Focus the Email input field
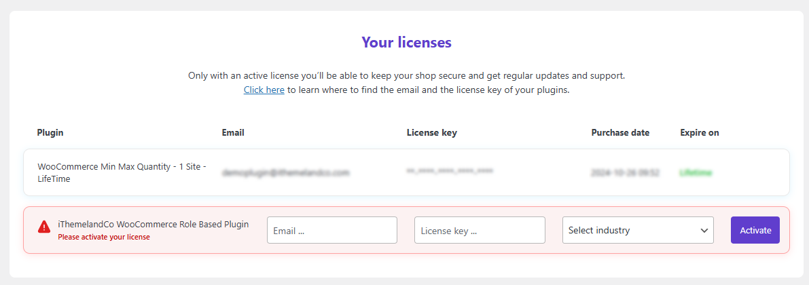809x285 pixels. click(x=331, y=230)
